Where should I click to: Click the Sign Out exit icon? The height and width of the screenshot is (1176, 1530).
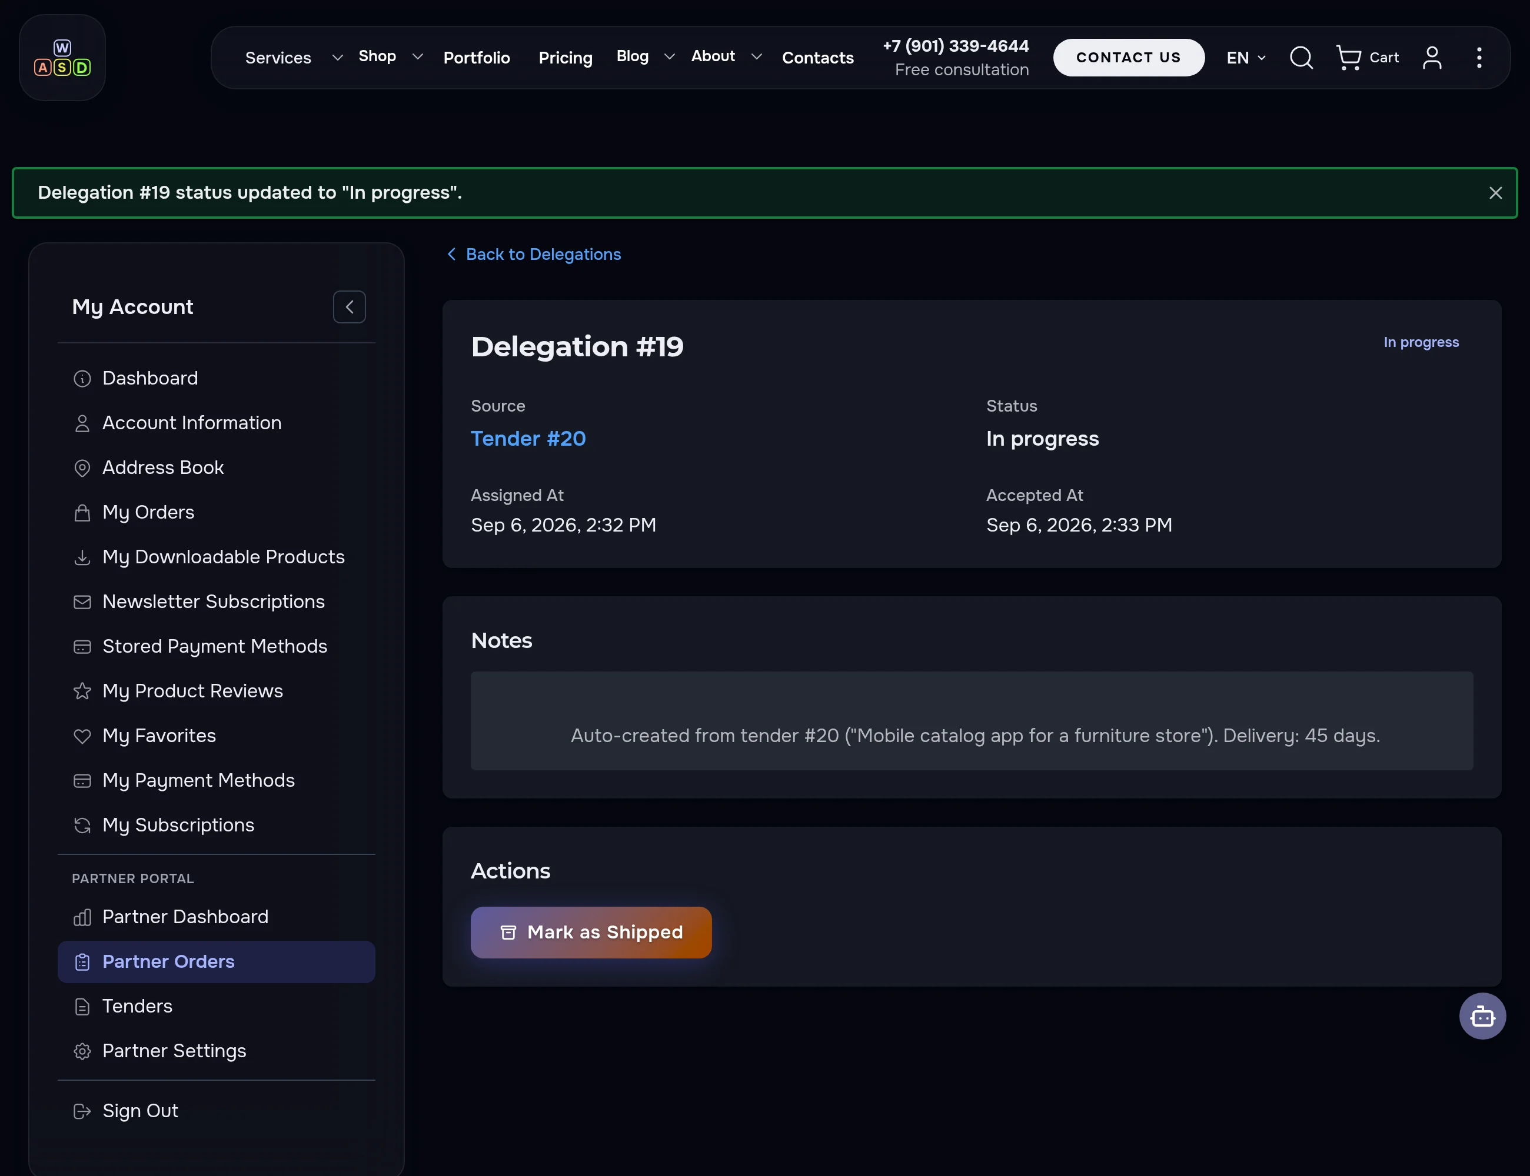tap(82, 1111)
